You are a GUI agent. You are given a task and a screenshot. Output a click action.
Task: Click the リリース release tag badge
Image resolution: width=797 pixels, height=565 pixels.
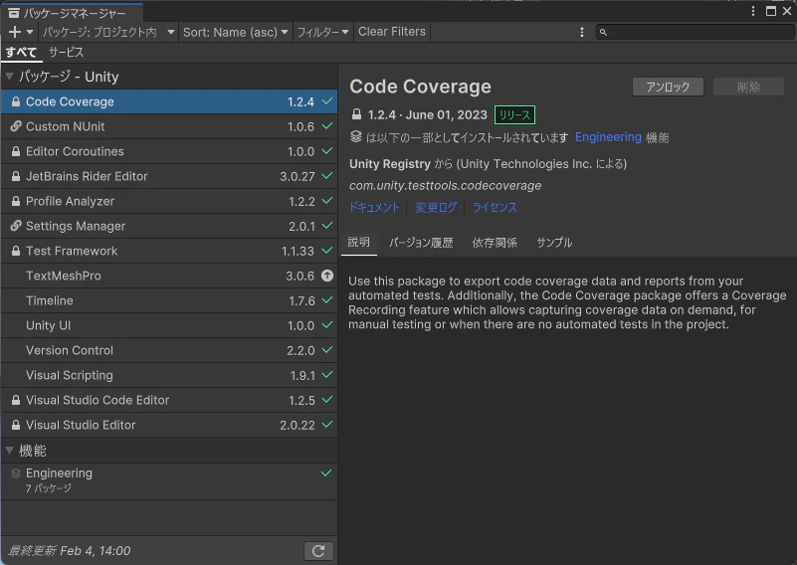tap(514, 114)
